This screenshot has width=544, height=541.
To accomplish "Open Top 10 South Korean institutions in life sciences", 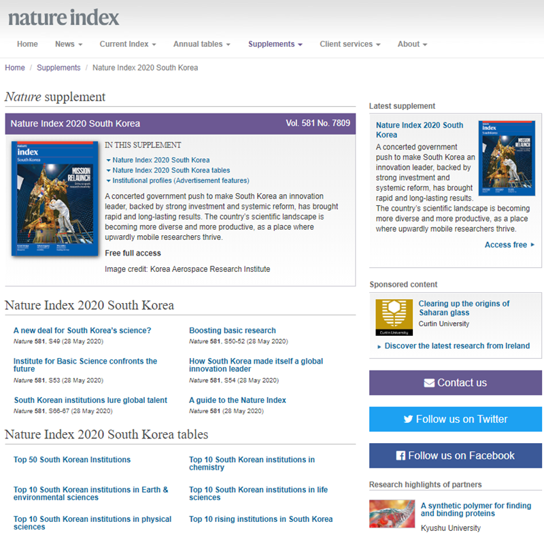I will (x=258, y=493).
